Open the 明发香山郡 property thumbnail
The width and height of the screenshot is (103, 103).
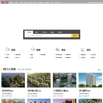tap(39, 80)
